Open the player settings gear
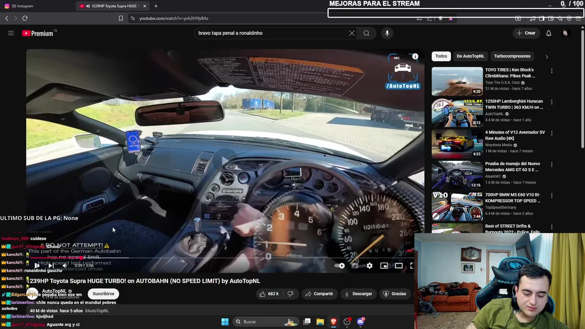 (x=369, y=265)
